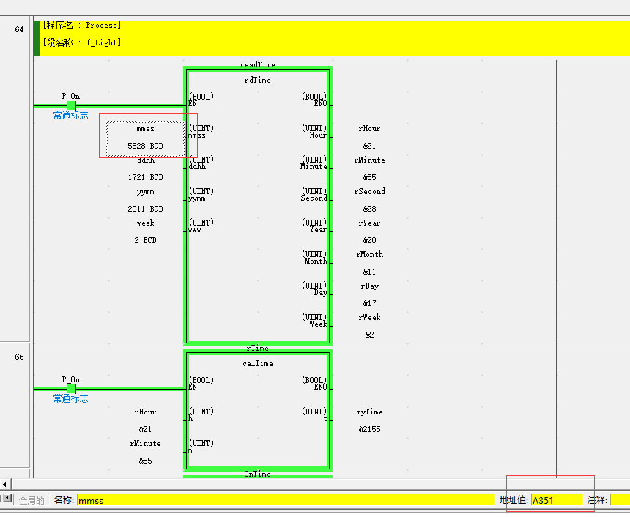Select the calTime function block title
The image size is (630, 517).
point(257,364)
